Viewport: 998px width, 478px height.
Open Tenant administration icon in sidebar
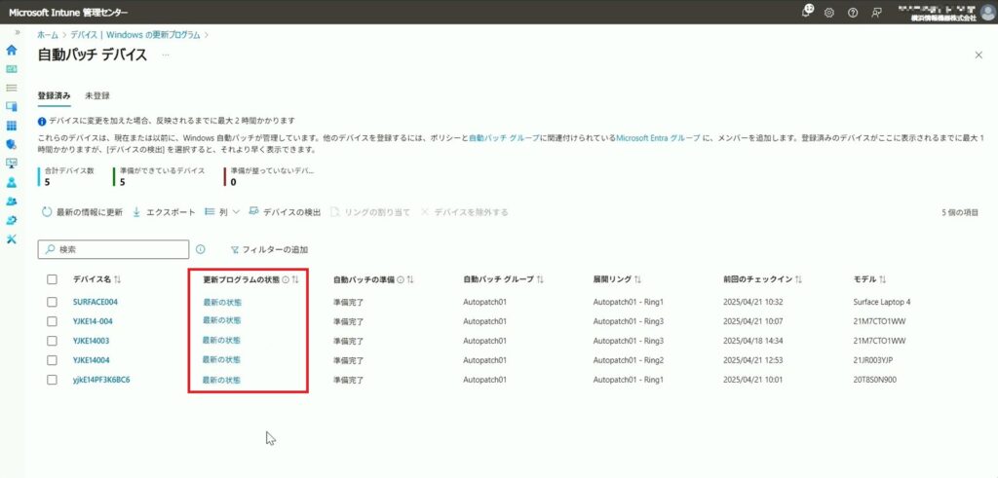11,220
